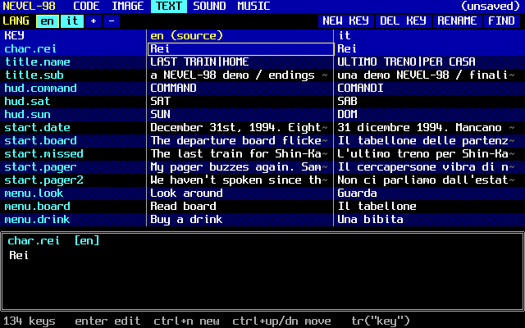
Task: Click the 'SAB' translation cell
Action: tap(430, 101)
